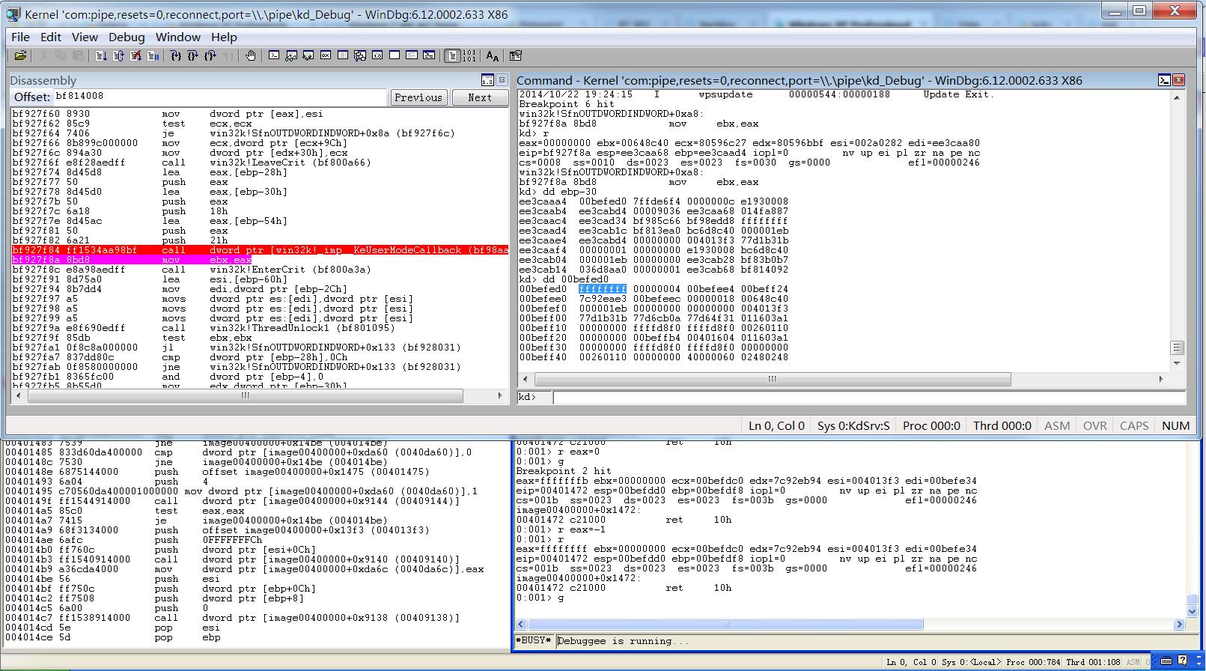This screenshot has width=1206, height=671.
Task: Click the Font (AA) toolbar icon
Action: click(492, 55)
